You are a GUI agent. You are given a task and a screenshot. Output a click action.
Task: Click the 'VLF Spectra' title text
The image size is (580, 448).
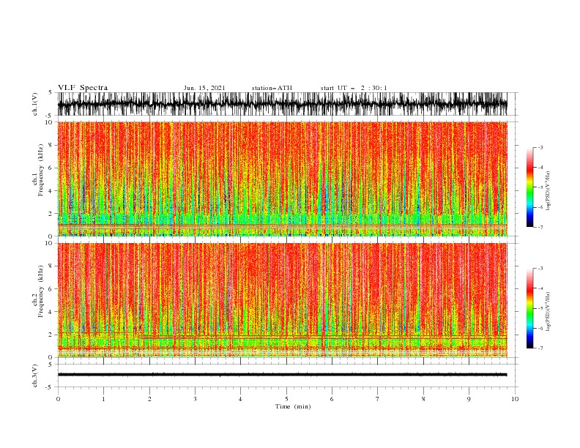point(83,88)
